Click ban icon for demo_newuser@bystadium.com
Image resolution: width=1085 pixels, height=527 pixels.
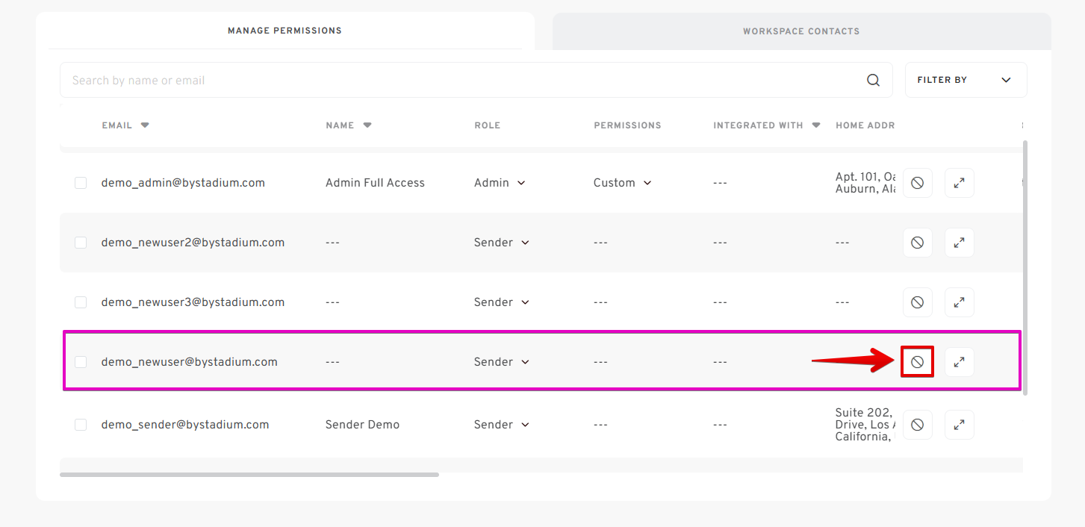coord(917,362)
